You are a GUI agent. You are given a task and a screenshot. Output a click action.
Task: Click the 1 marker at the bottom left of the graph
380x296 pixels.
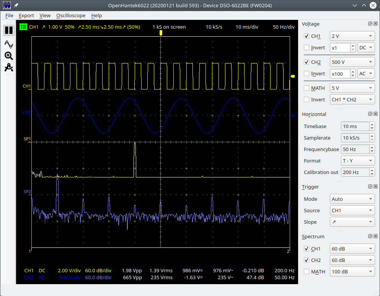tap(30, 251)
